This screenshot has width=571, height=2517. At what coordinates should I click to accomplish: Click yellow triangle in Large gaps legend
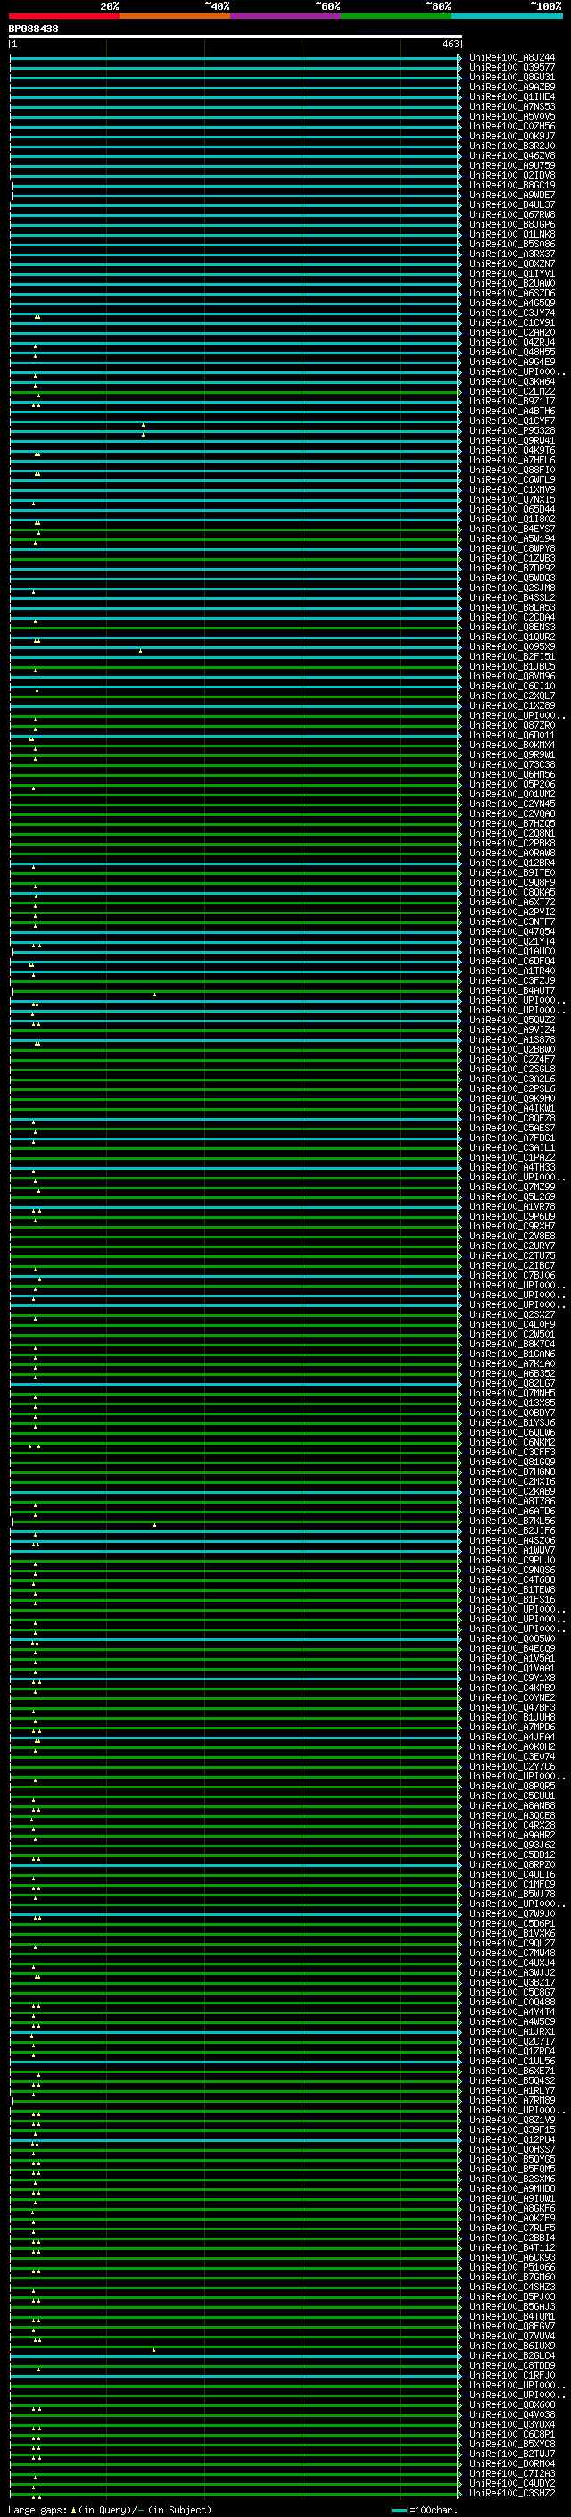(x=73, y=2510)
